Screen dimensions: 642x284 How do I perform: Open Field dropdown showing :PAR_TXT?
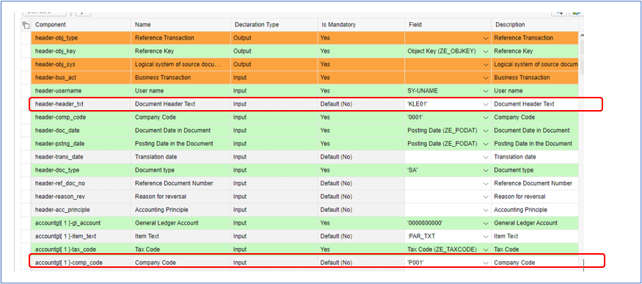pos(486,236)
